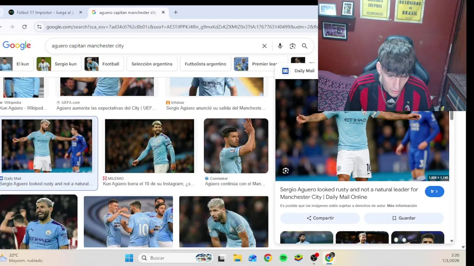The width and height of the screenshot is (474, 266).
Task: Open File Explorer from the taskbar
Action: pyautogui.click(x=237, y=258)
